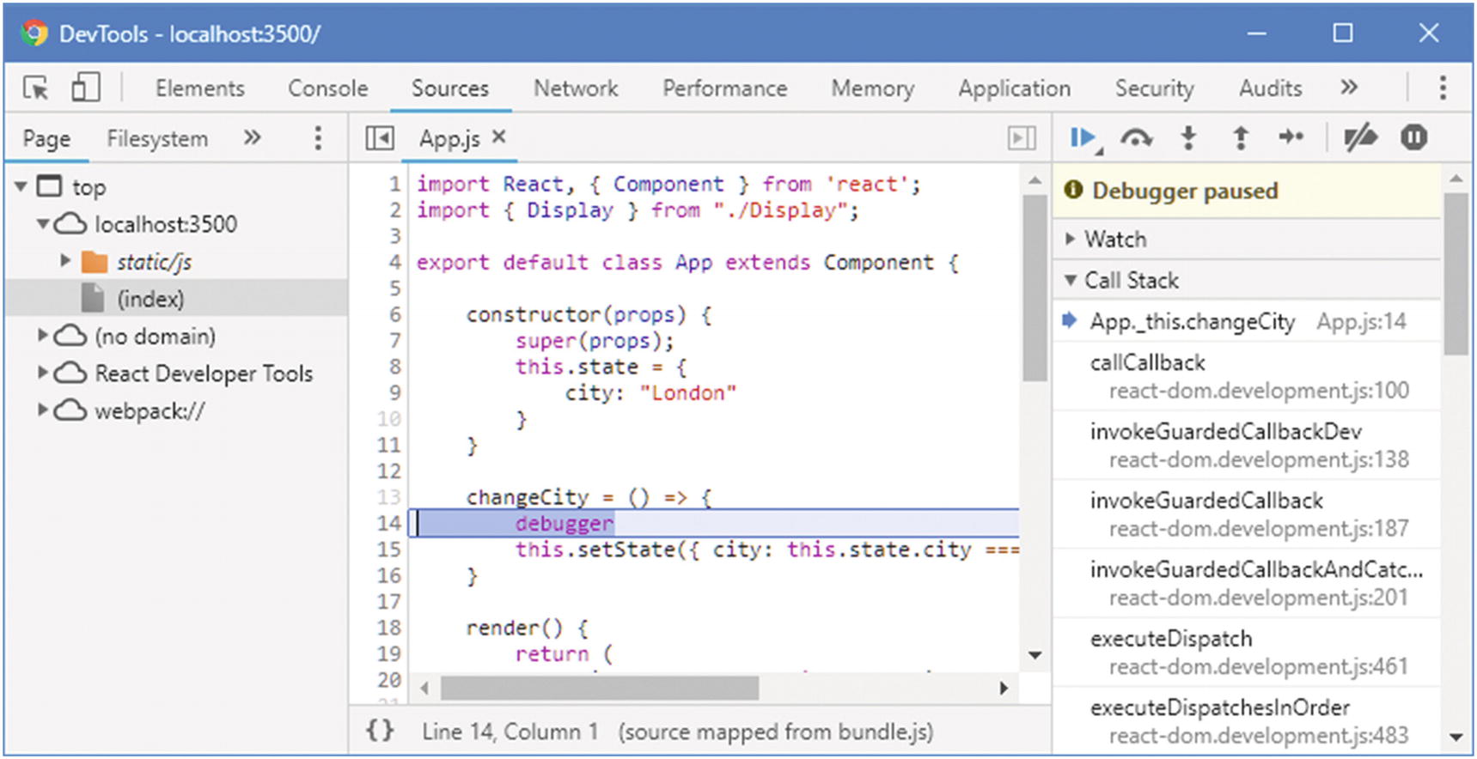The height and width of the screenshot is (759, 1477).
Task: Open the Console tab
Action: [x=327, y=88]
